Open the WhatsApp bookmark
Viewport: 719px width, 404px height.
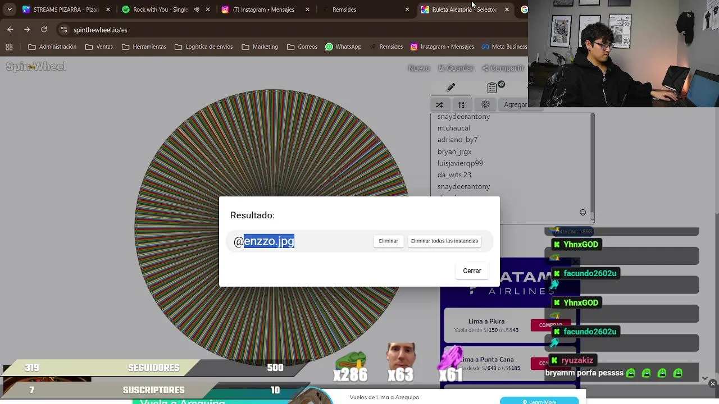[x=343, y=47]
